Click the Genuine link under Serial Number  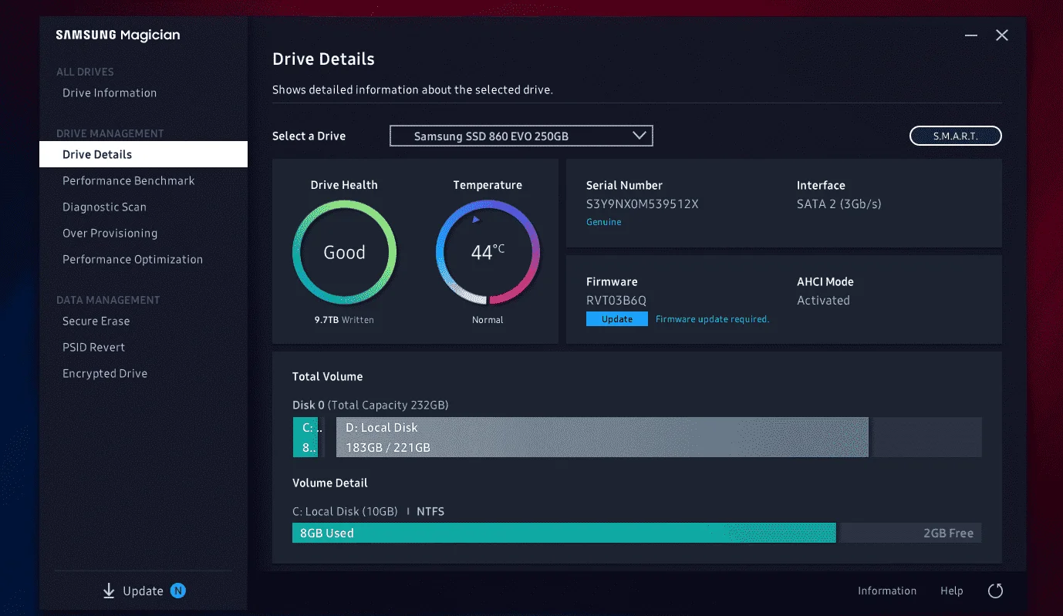[x=604, y=222]
